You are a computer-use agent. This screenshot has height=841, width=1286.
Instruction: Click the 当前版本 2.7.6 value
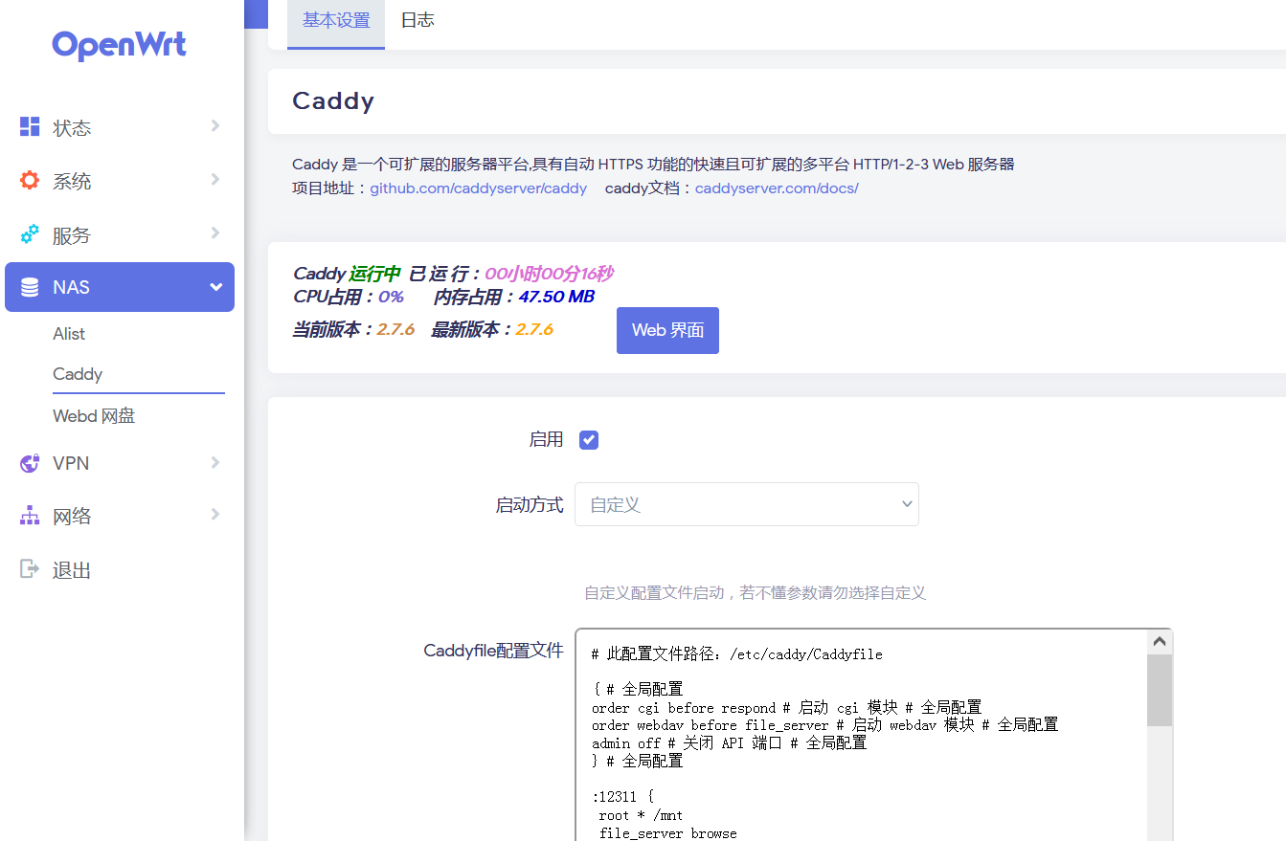395,329
